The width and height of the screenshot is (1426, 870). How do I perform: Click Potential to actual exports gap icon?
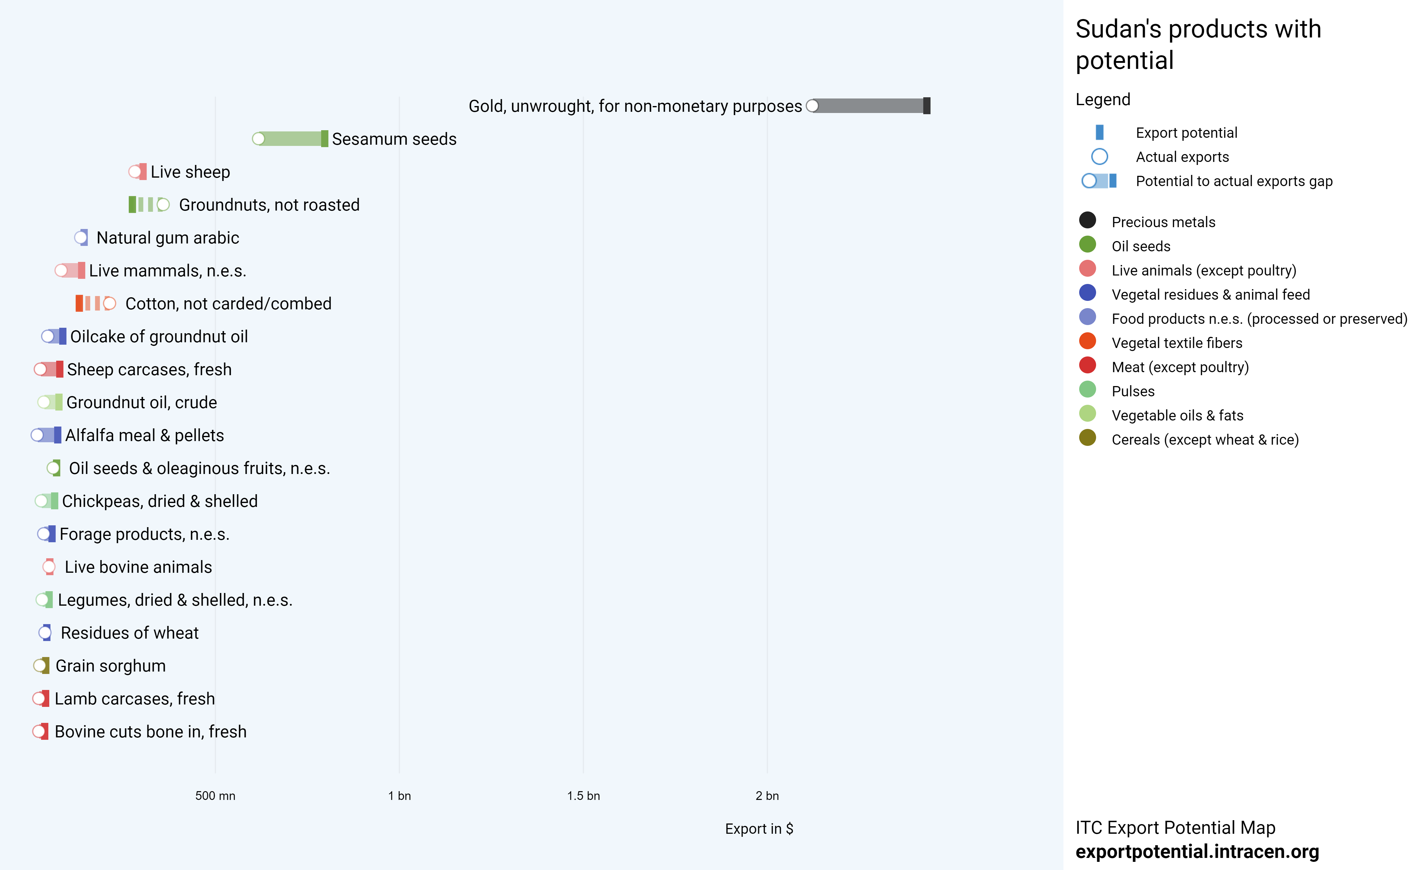tap(1099, 181)
